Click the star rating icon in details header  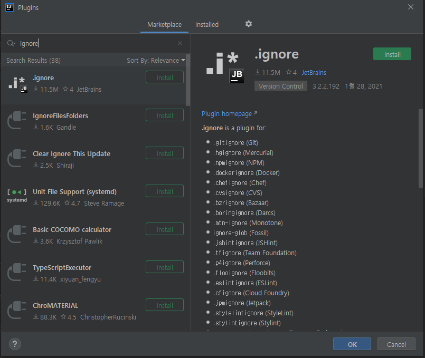pos(289,72)
